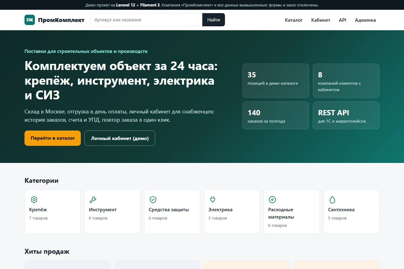Select the Крепёж category title
This screenshot has height=269, width=404.
coord(38,210)
